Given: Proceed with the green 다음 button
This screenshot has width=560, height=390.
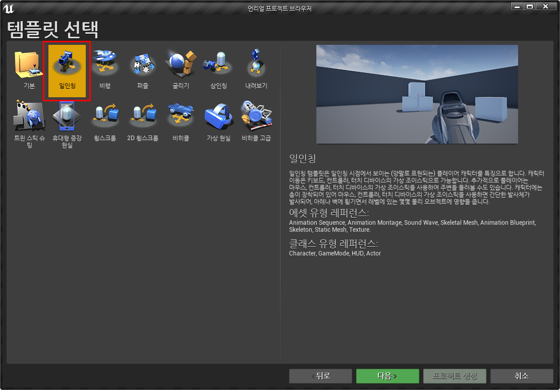Looking at the screenshot, I should 387,376.
